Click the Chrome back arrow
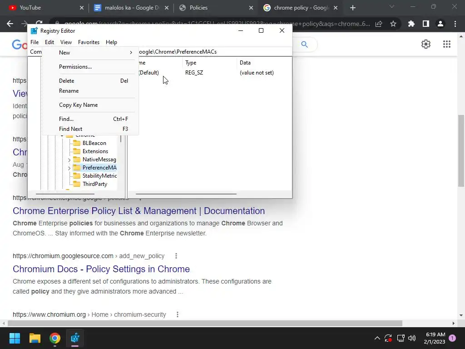 (10, 24)
